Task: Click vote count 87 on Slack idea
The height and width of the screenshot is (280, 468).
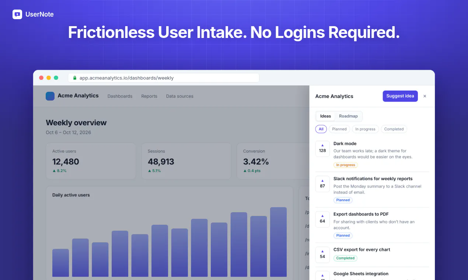Action: pyautogui.click(x=322, y=186)
